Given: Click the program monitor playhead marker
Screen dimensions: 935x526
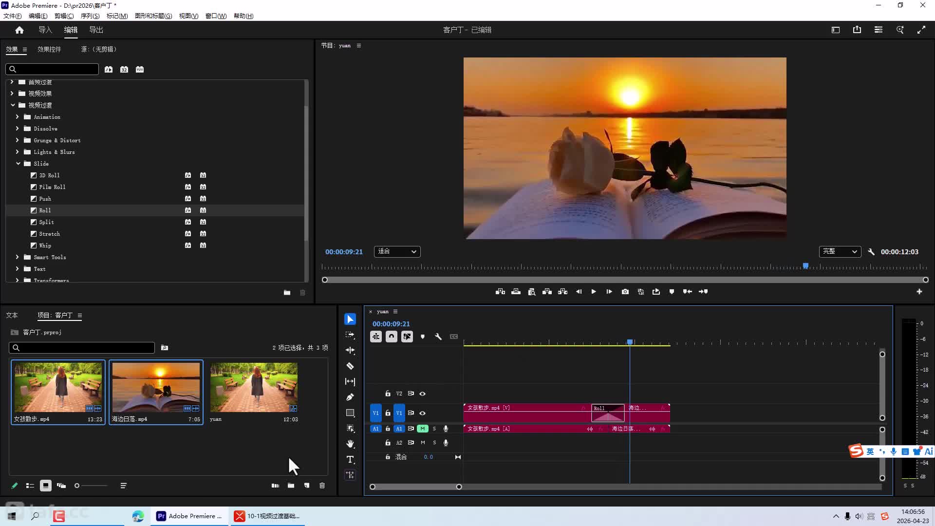Looking at the screenshot, I should pos(806,266).
